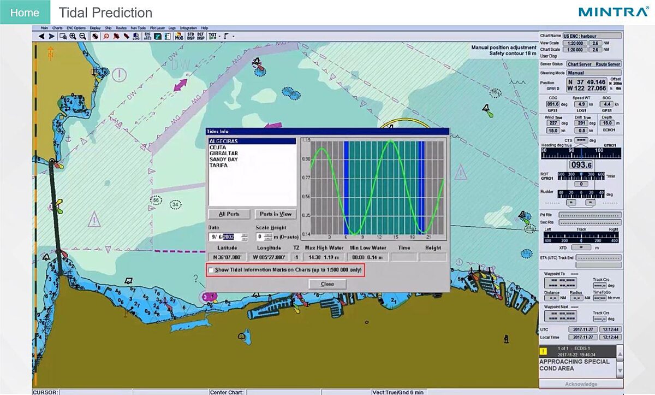
Task: Zoom in with the plus magnifier
Action: [73, 36]
